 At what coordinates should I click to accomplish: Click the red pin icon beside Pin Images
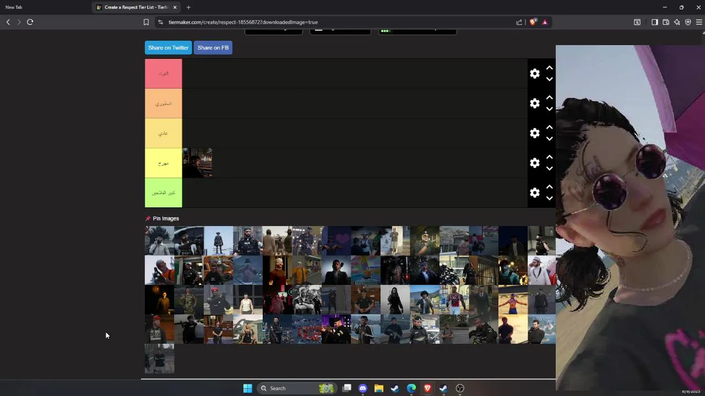[x=148, y=218]
